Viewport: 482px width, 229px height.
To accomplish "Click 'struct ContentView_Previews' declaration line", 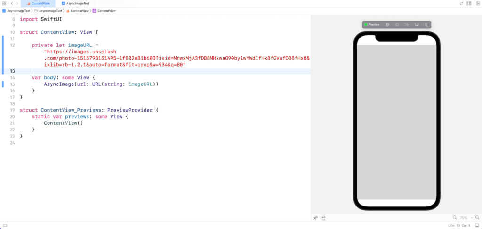I will [x=89, y=110].
